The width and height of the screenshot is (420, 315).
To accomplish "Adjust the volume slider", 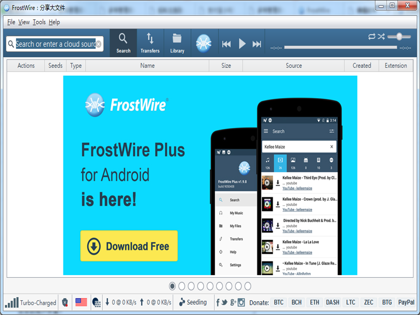I will (399, 36).
